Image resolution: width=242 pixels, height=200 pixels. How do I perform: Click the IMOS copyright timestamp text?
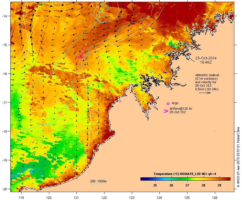pyautogui.click(x=238, y=157)
